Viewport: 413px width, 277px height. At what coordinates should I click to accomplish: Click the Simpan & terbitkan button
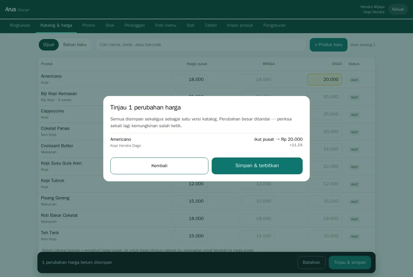pos(257,166)
